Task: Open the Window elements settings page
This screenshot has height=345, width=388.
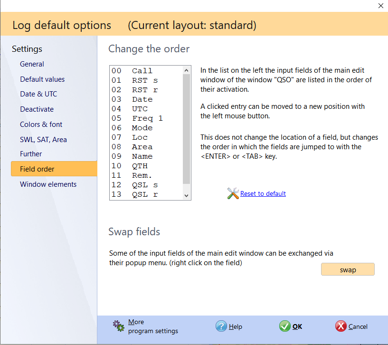Action: tap(48, 184)
